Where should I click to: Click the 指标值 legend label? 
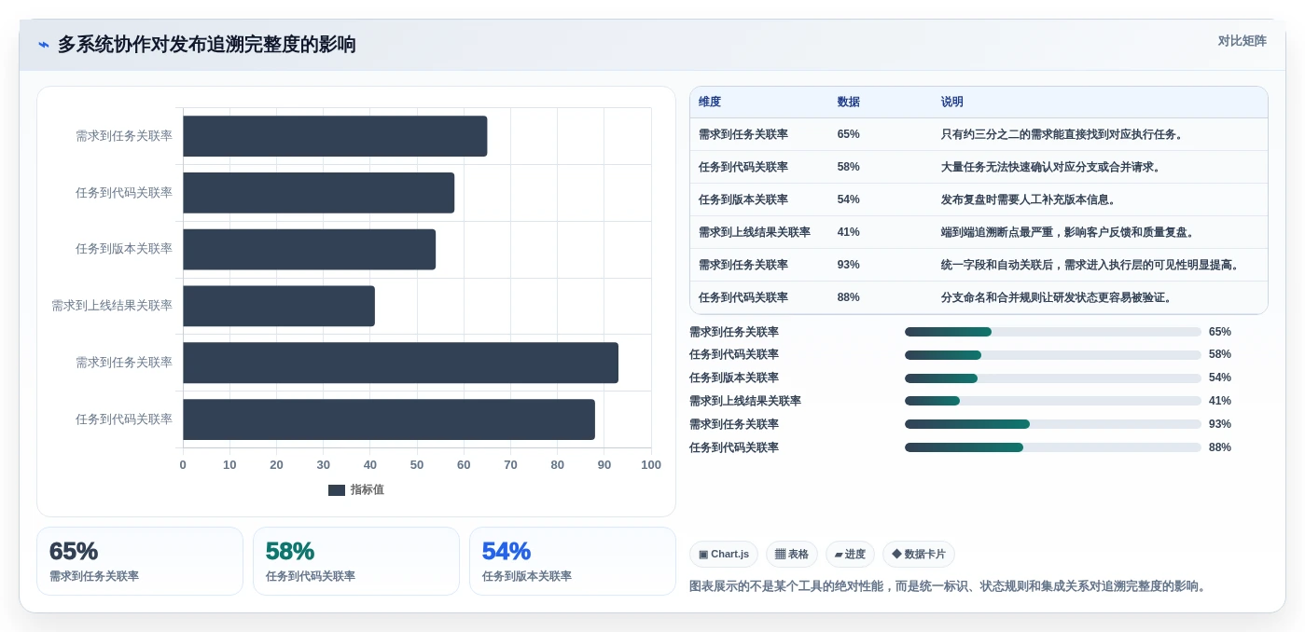coord(368,490)
